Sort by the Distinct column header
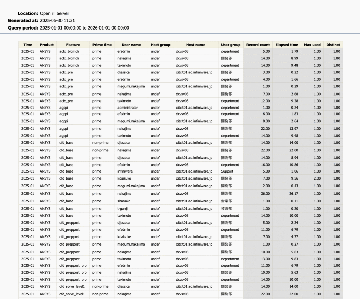The height and width of the screenshot is (299, 360). [x=333, y=45]
